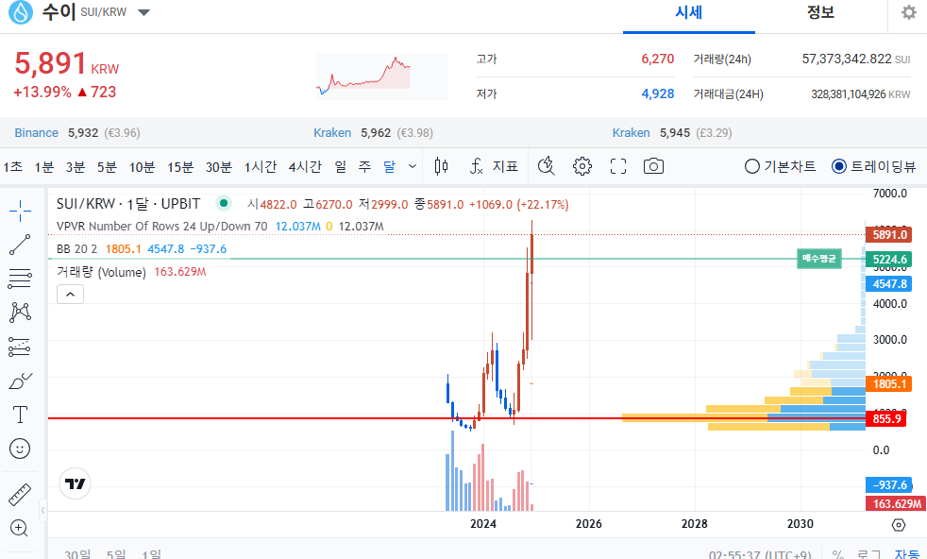Select the 기본차트 radio option
The width and height of the screenshot is (927, 559).
click(x=780, y=167)
